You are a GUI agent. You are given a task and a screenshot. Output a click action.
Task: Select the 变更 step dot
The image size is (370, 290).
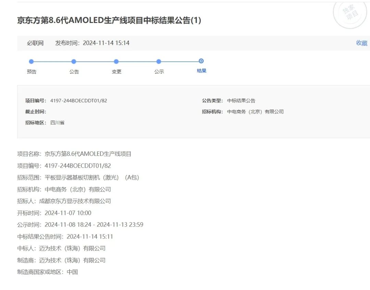pos(116,62)
